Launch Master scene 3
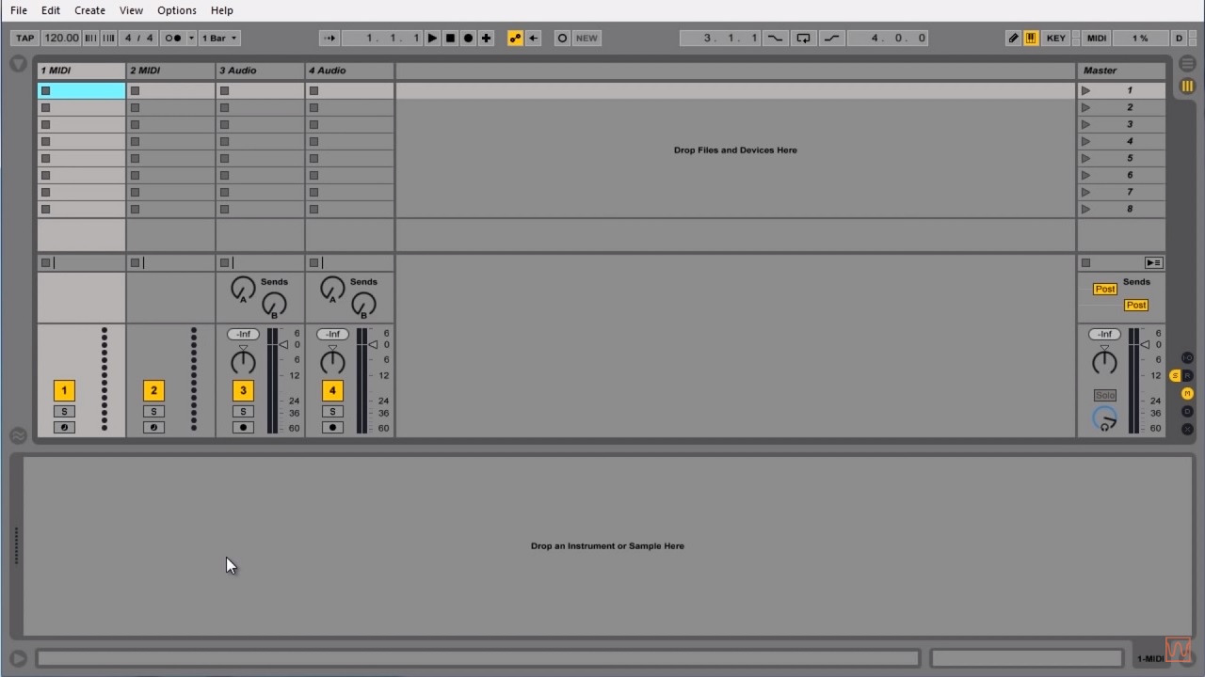Viewport: 1205px width, 677px height. point(1086,124)
